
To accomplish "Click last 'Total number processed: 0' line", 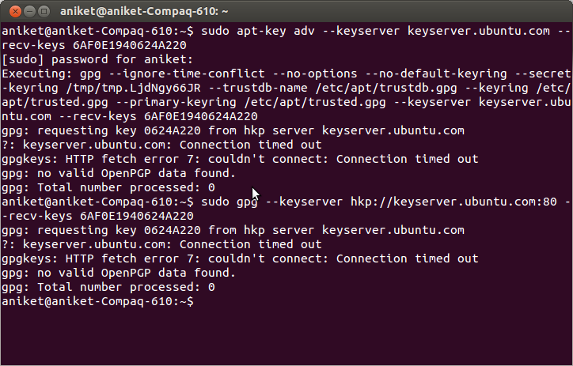I will click(108, 287).
